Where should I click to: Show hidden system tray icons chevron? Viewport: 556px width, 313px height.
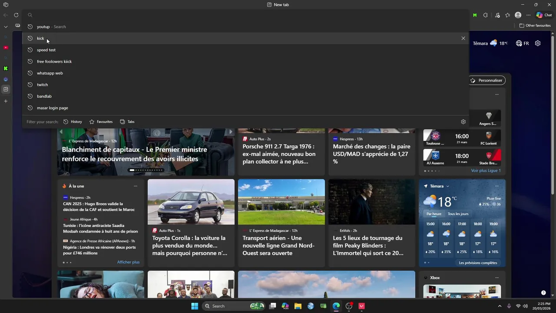tap(500, 306)
